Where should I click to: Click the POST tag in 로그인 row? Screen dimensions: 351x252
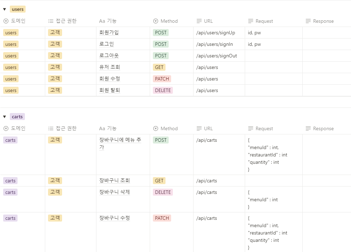point(161,44)
